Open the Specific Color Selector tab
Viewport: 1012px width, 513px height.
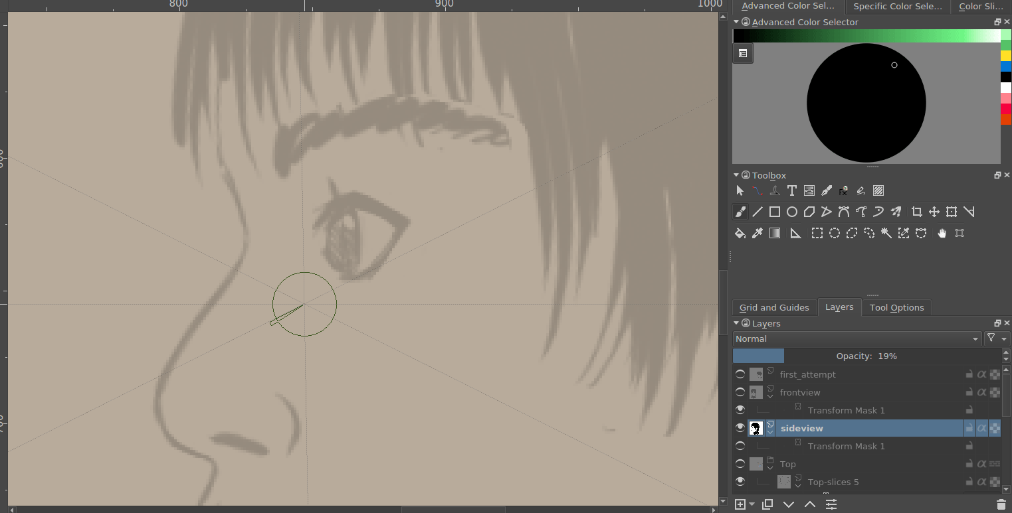[897, 6]
